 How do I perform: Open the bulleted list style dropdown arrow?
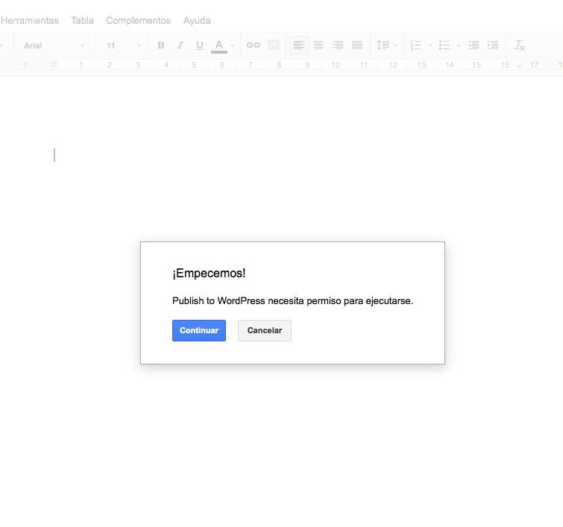(459, 45)
